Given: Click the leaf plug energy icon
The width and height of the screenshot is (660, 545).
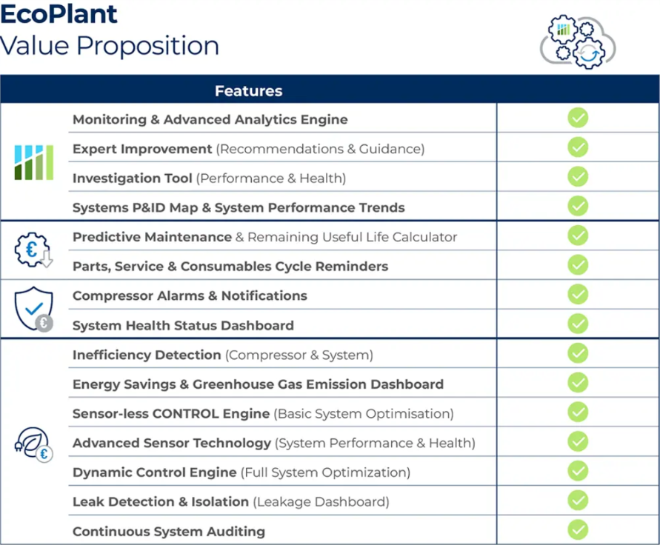Looking at the screenshot, I should (34, 443).
